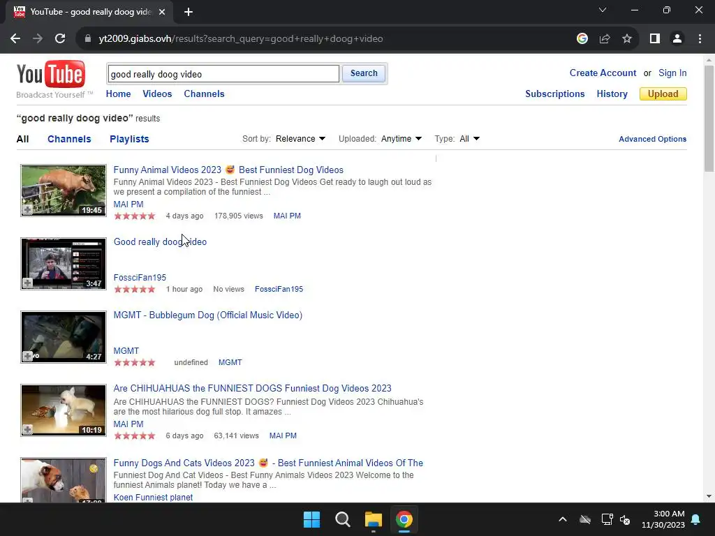Add Good really doog video to queue plus icon
The image size is (715, 536).
[28, 283]
